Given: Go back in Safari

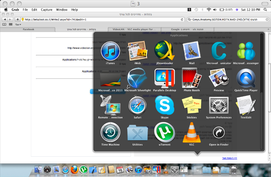Looking at the screenshot, I should [x=5, y=19].
